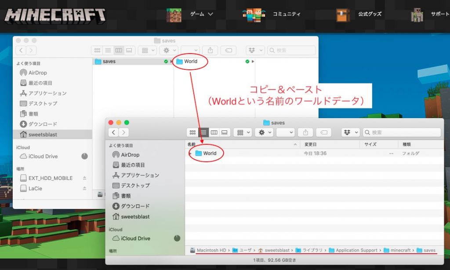Click the characters icon beside コミュニティ

(254, 15)
